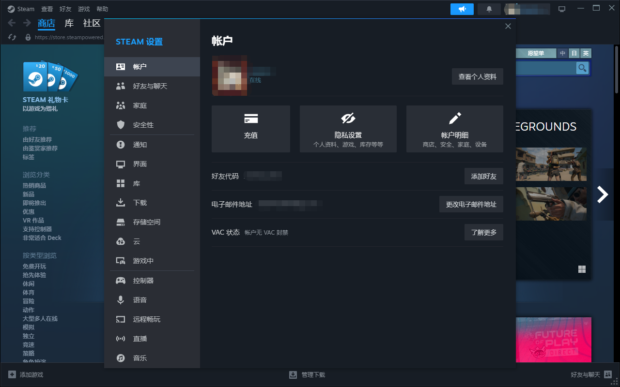Click the bell notifications icon
The image size is (620, 387).
pyautogui.click(x=489, y=9)
